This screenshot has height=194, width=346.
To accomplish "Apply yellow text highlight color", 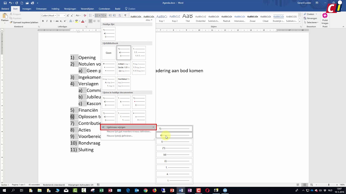I will (x=76, y=21).
